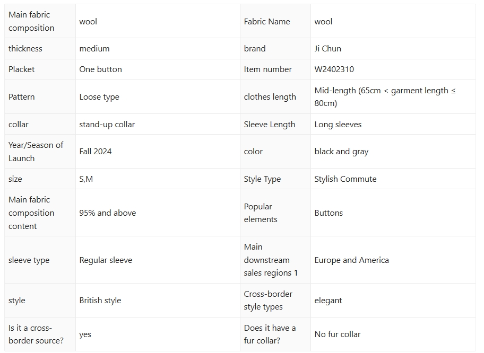Click the 'medium' thickness value
The image size is (484, 353).
[94, 48]
